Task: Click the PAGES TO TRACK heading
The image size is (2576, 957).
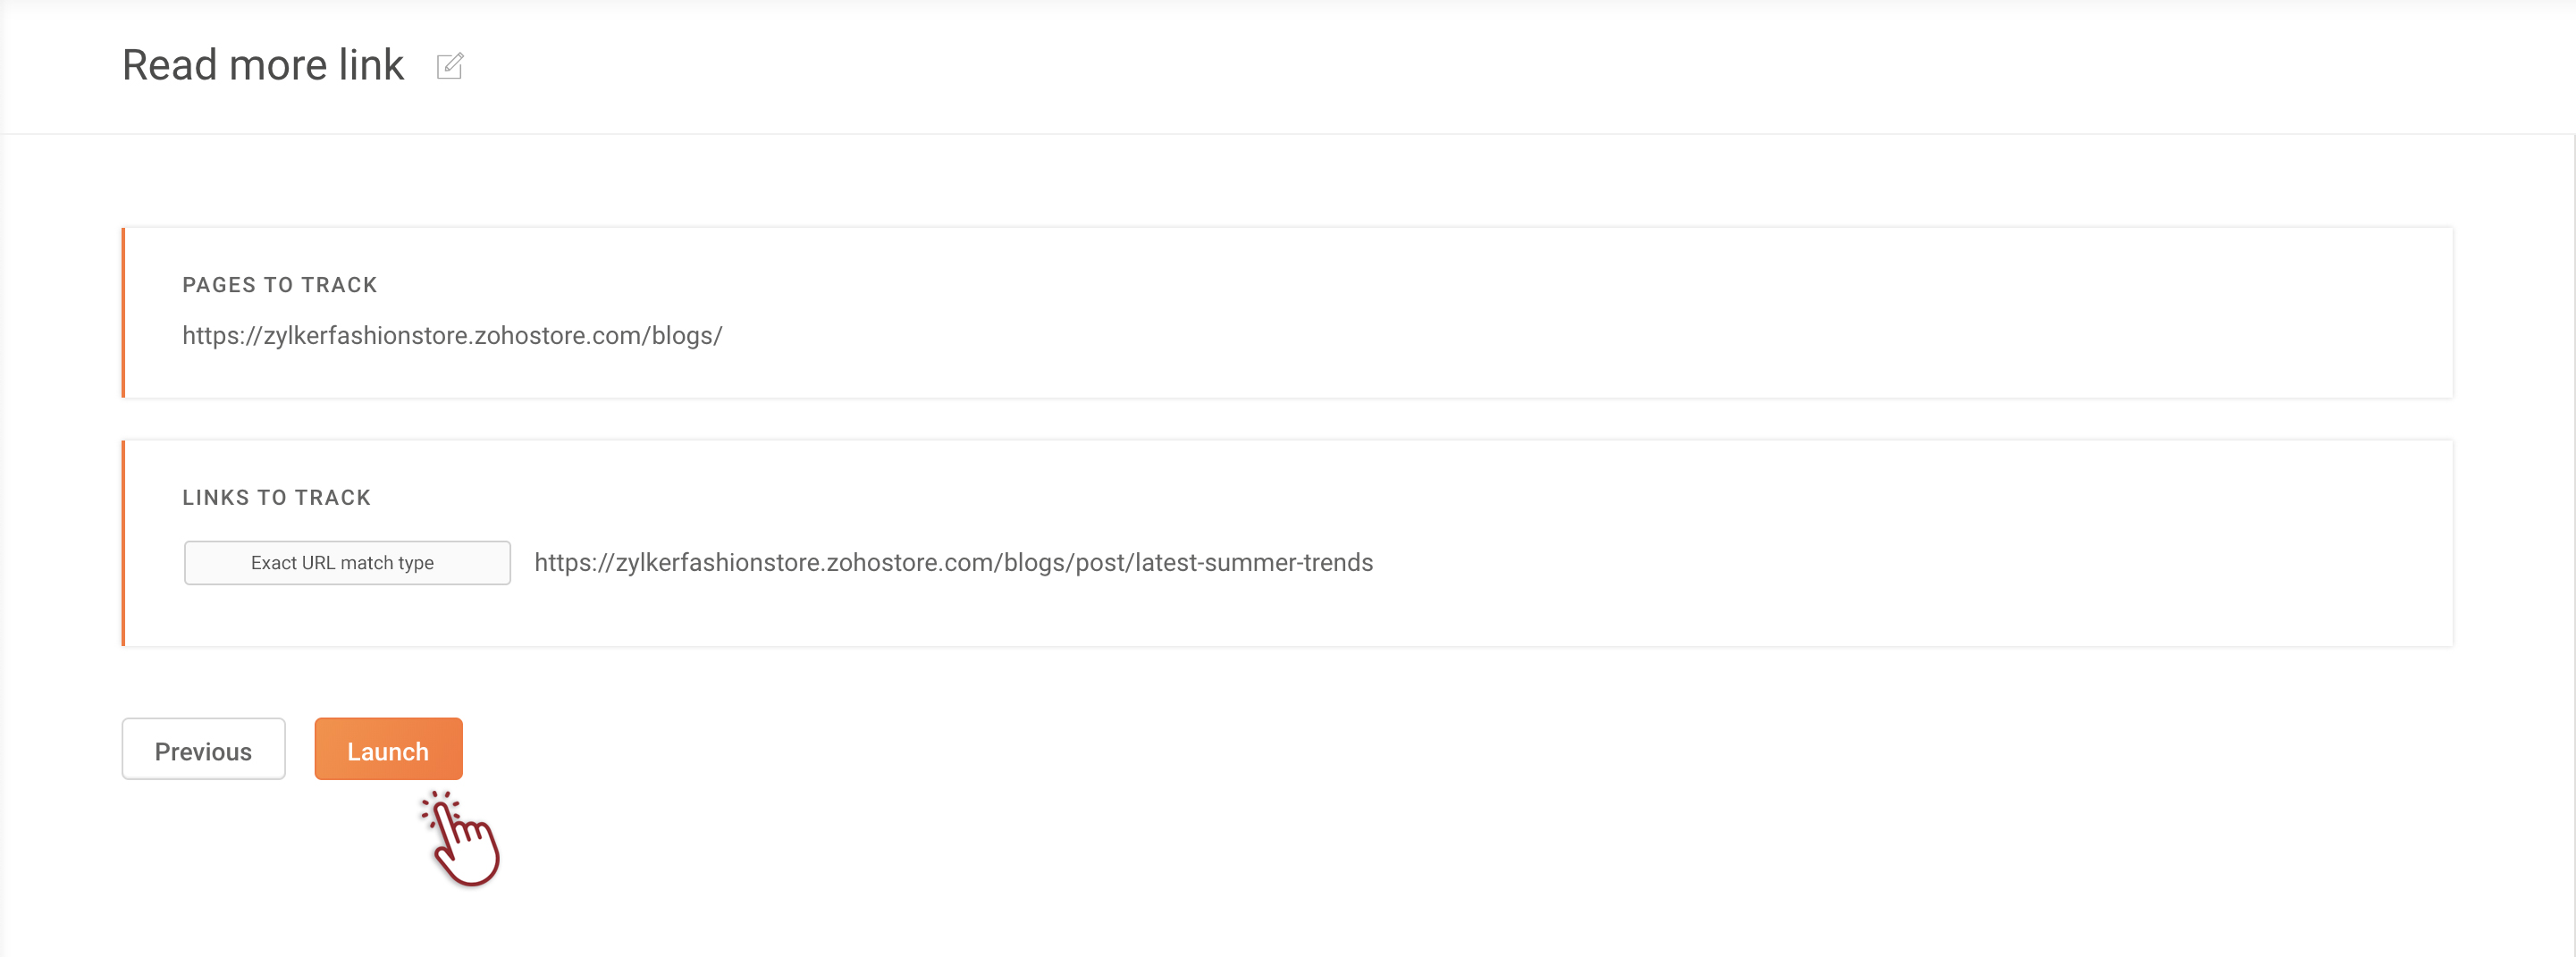Action: [280, 285]
